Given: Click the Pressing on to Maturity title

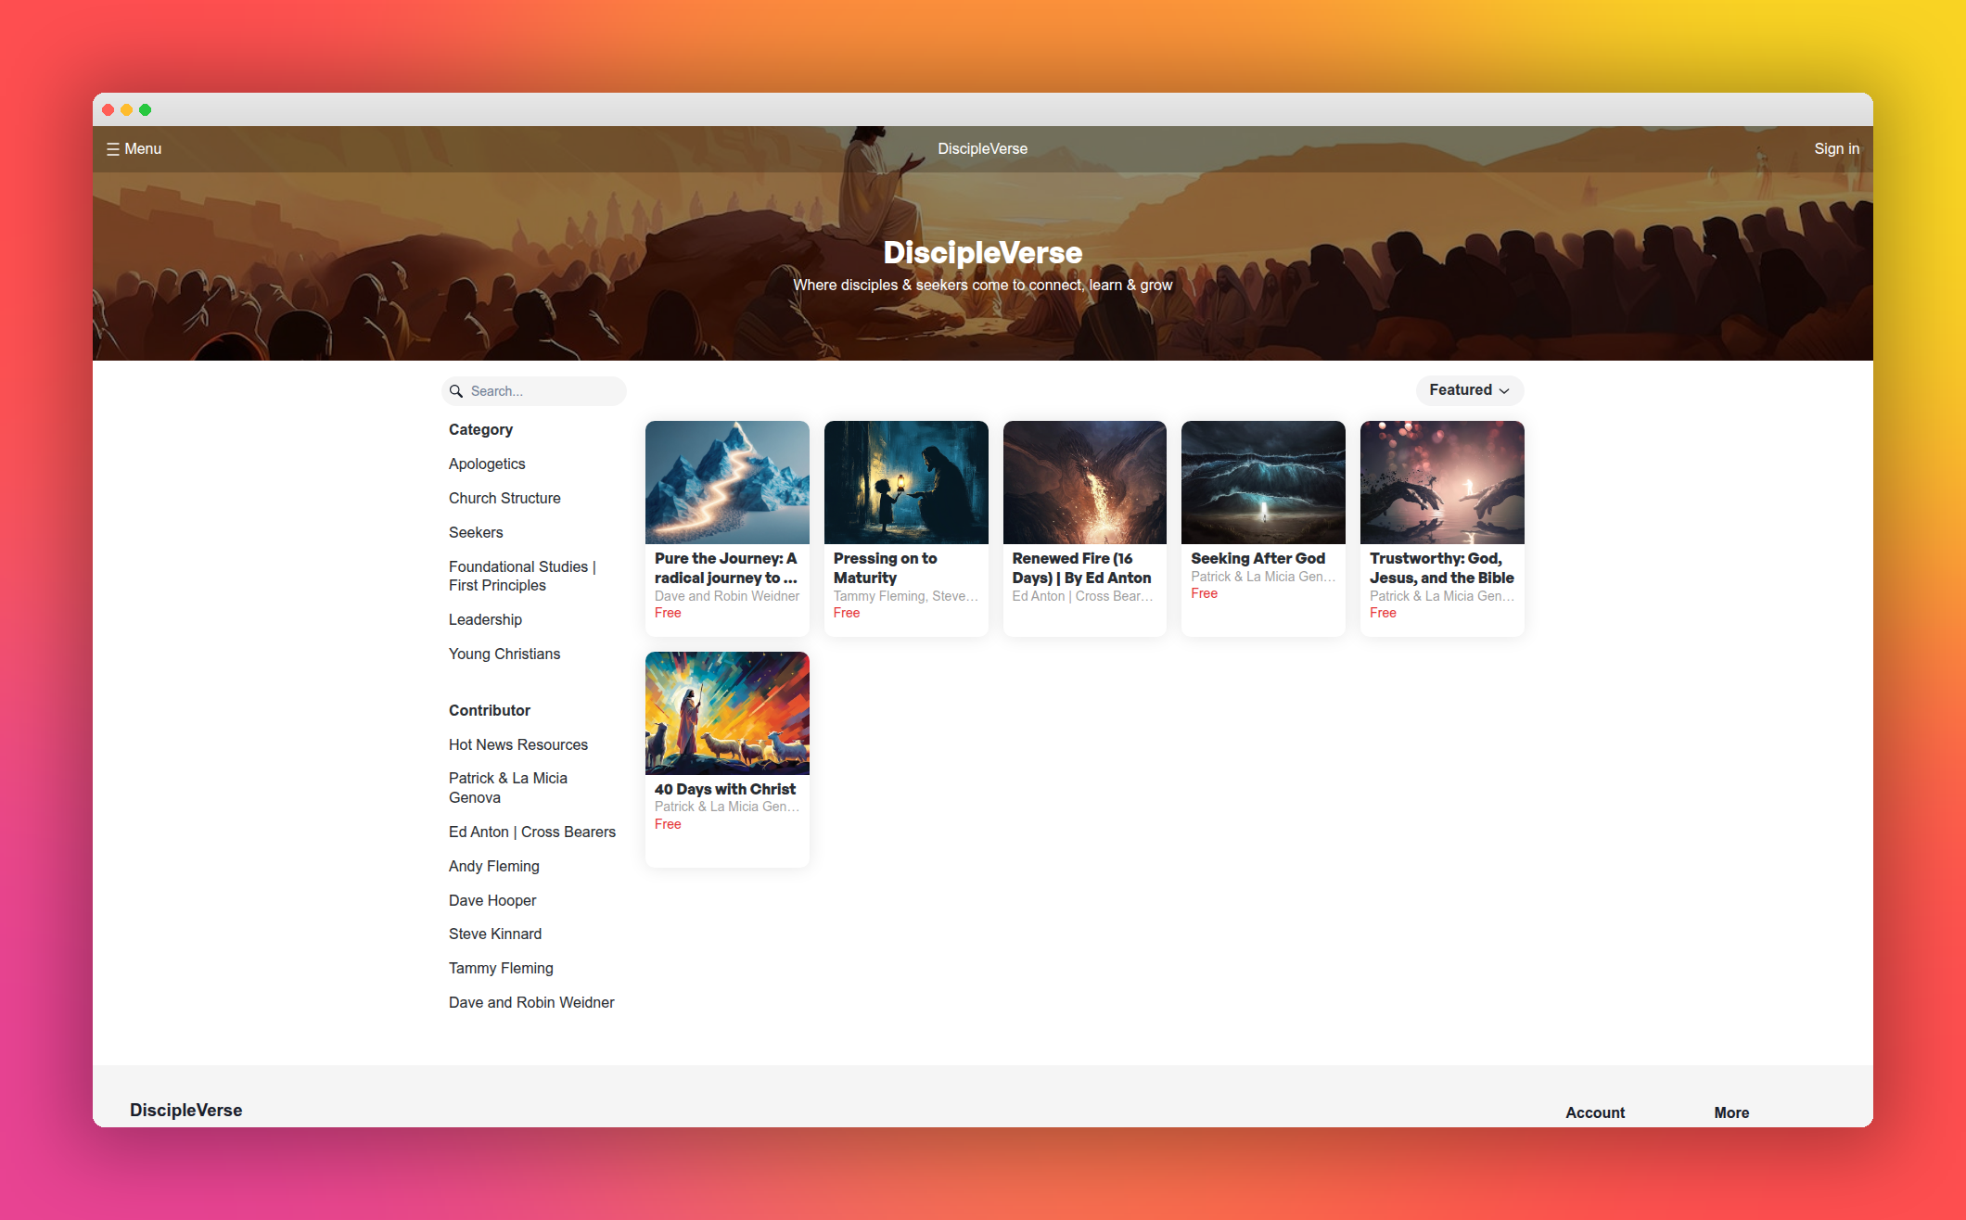Looking at the screenshot, I should pyautogui.click(x=886, y=567).
